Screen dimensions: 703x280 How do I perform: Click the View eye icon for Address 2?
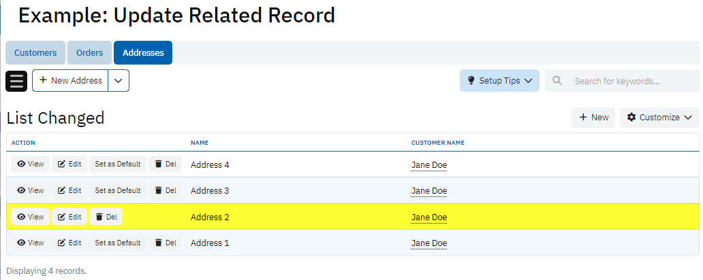click(21, 217)
